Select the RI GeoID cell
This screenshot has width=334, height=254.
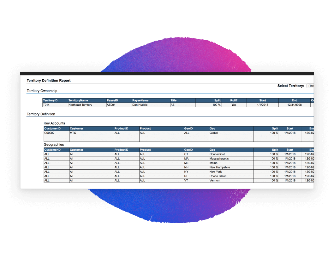click(x=196, y=176)
